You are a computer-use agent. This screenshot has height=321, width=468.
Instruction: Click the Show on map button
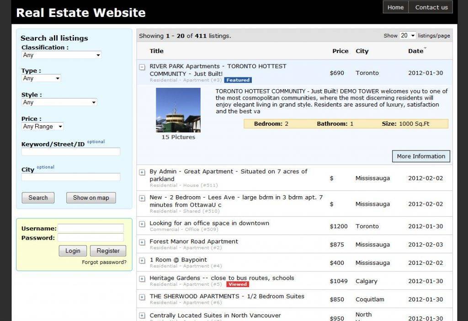91,198
